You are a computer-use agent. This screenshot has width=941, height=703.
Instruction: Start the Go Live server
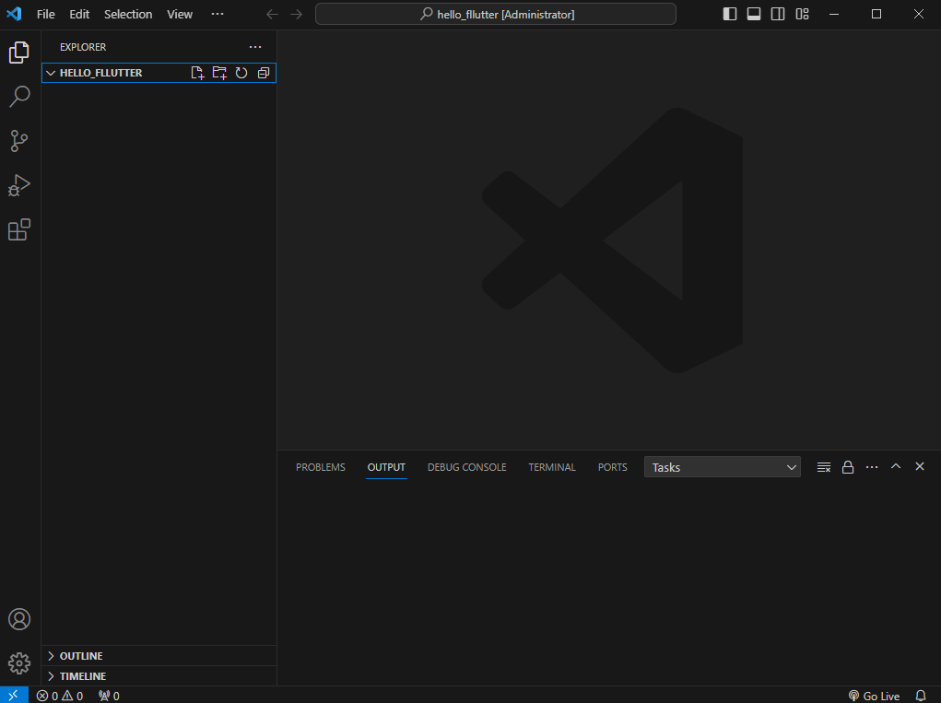click(x=875, y=696)
